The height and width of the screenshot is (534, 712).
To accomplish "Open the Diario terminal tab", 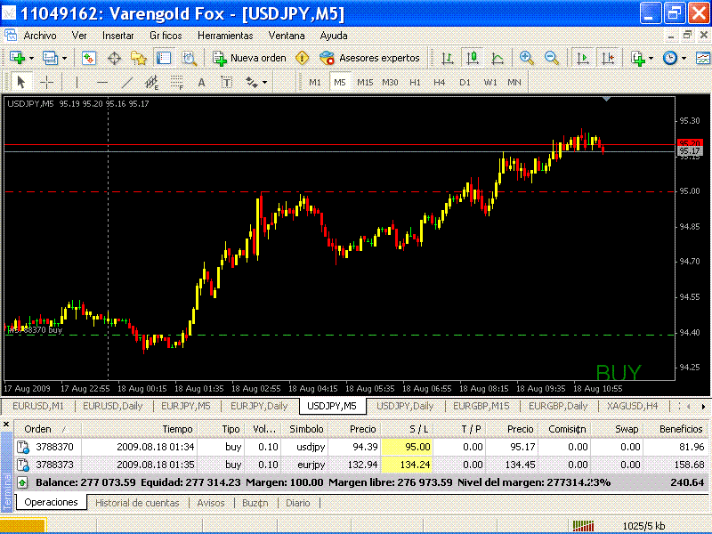I will pos(298,503).
